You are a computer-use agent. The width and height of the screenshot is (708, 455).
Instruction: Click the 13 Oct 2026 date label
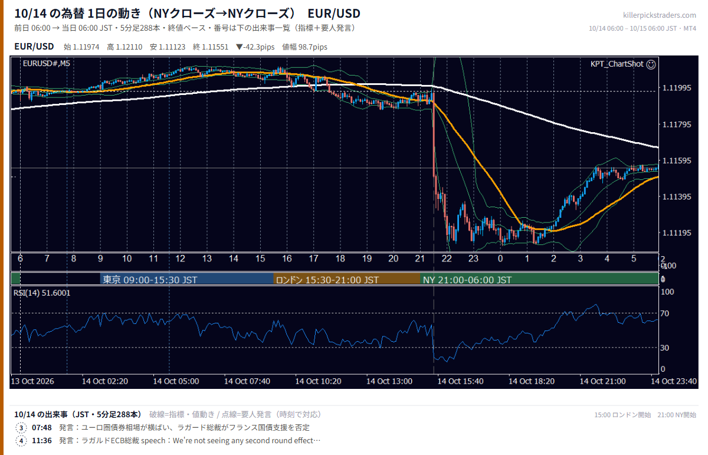coord(32,381)
